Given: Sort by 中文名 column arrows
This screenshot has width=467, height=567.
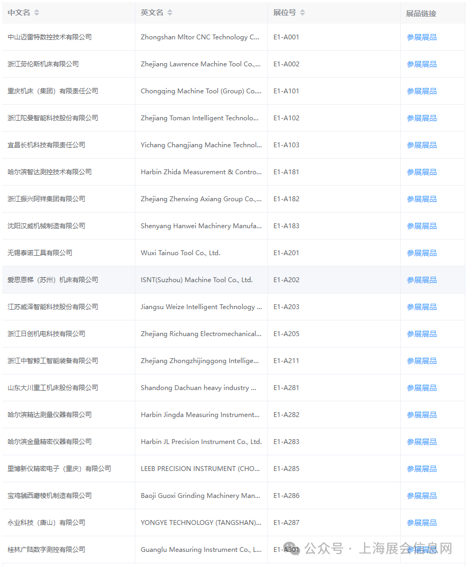Looking at the screenshot, I should pos(37,12).
